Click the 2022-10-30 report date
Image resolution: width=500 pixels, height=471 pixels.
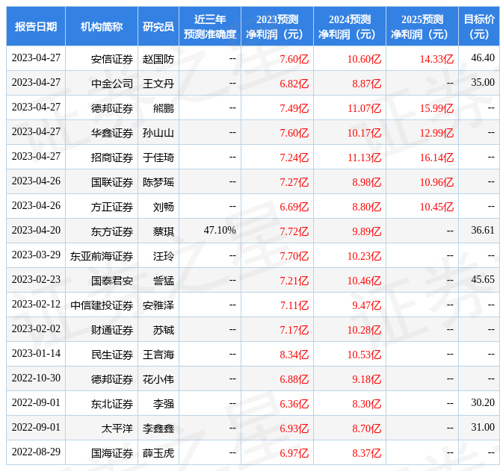tap(36, 378)
